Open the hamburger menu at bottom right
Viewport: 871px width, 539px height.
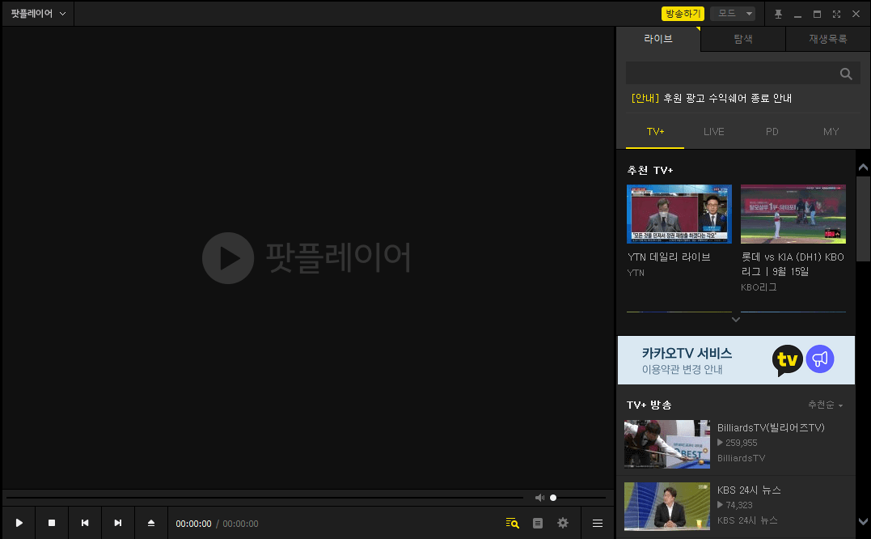(598, 523)
